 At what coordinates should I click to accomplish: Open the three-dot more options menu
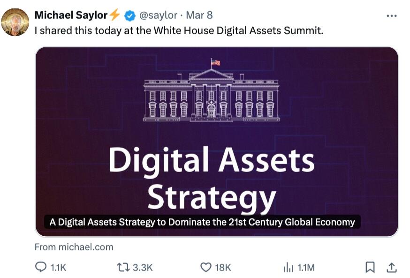(391, 16)
